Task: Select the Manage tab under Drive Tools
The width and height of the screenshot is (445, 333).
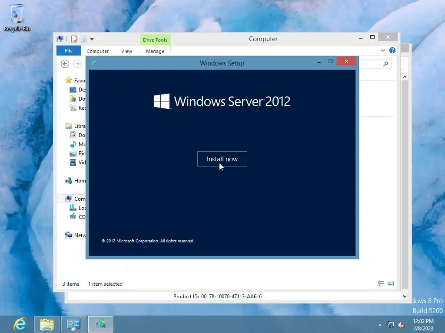Action: click(155, 51)
